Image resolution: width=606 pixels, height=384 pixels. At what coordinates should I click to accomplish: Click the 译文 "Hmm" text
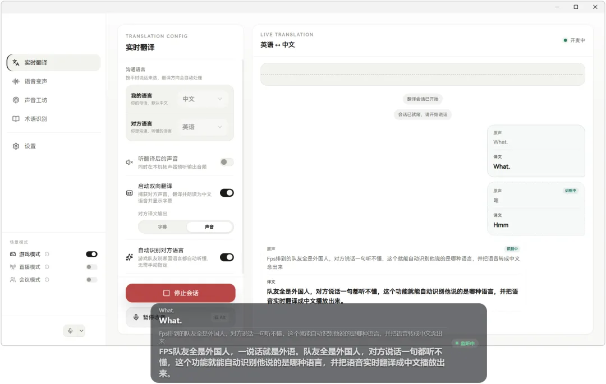click(x=501, y=225)
